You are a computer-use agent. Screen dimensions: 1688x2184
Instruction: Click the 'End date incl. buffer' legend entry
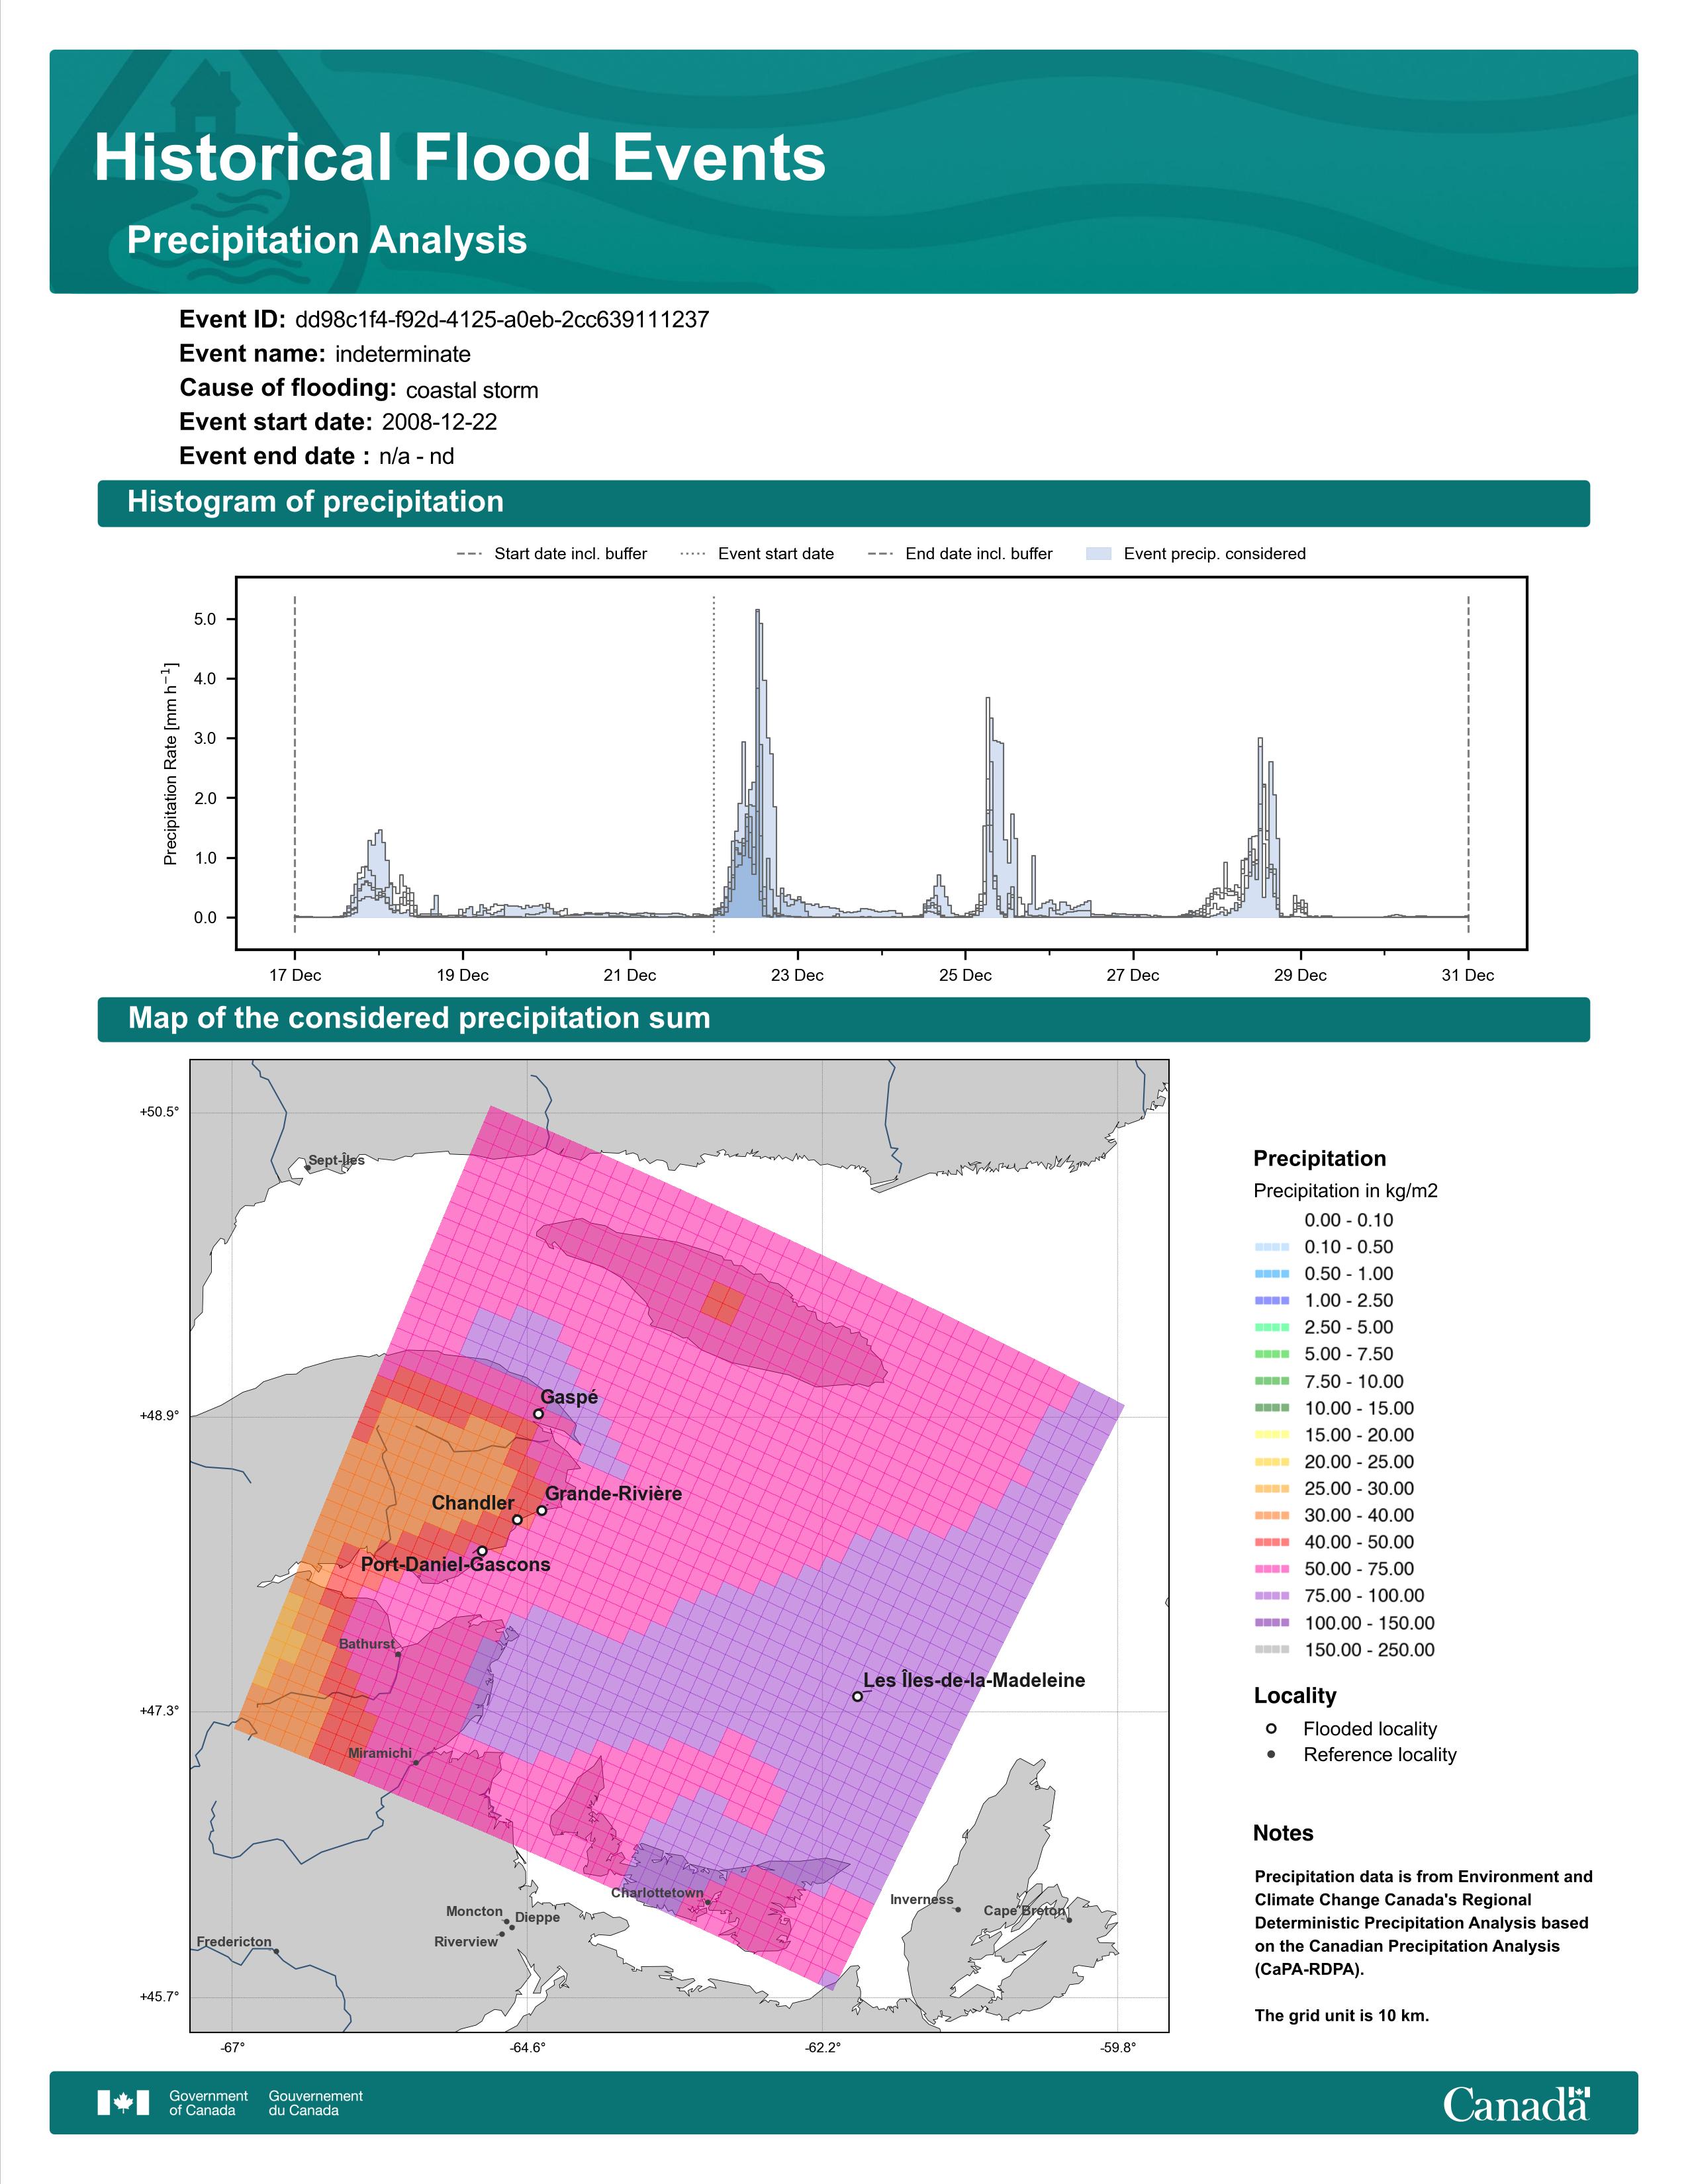(960, 554)
